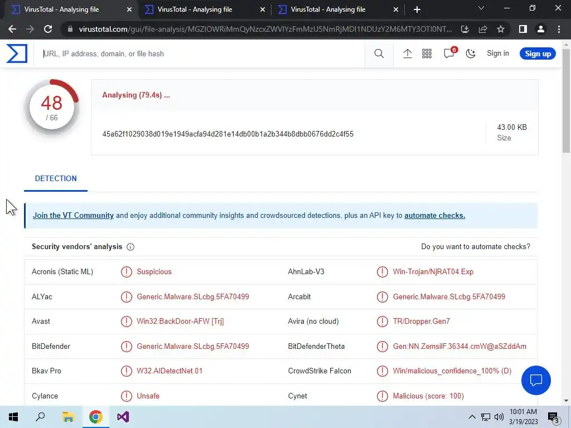This screenshot has height=428, width=571.
Task: Click Chrome taskbar icon
Action: coord(96,417)
